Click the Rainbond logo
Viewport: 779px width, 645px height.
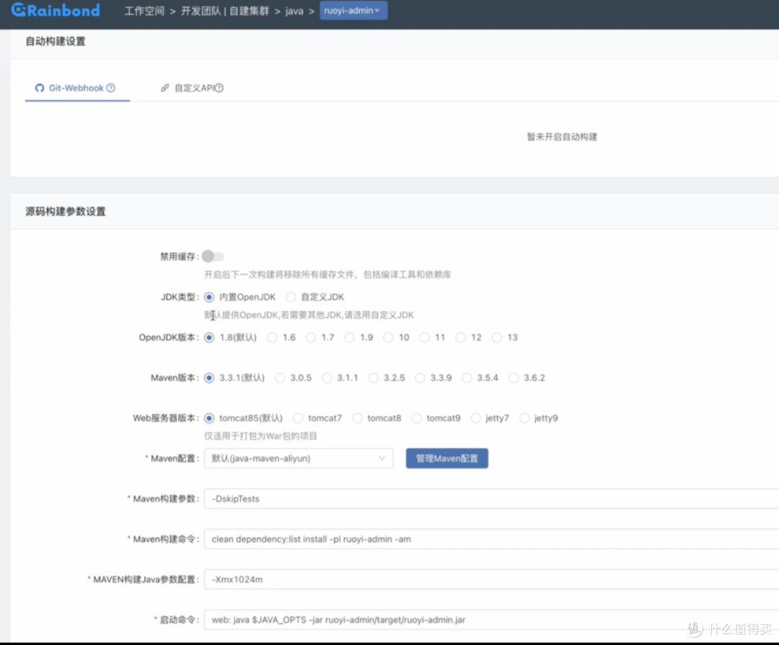point(56,10)
